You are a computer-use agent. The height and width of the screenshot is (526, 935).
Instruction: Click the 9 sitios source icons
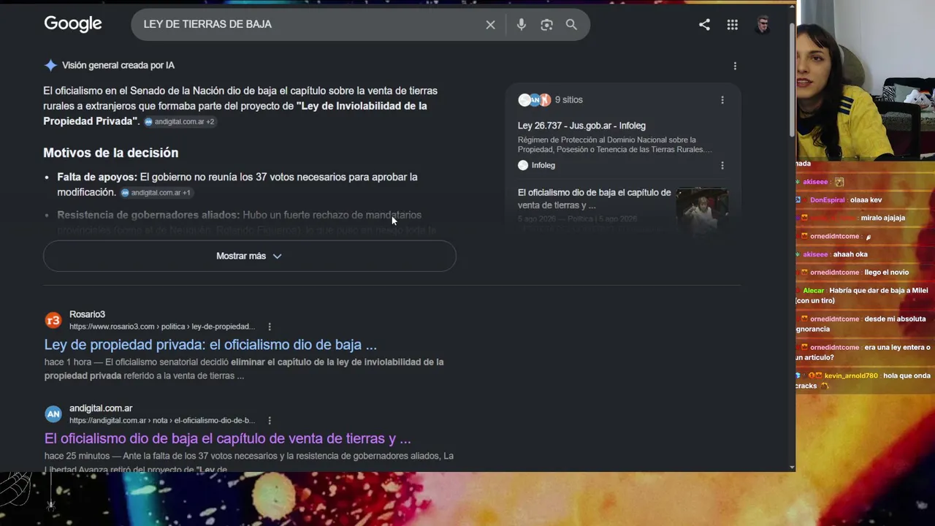pyautogui.click(x=534, y=100)
